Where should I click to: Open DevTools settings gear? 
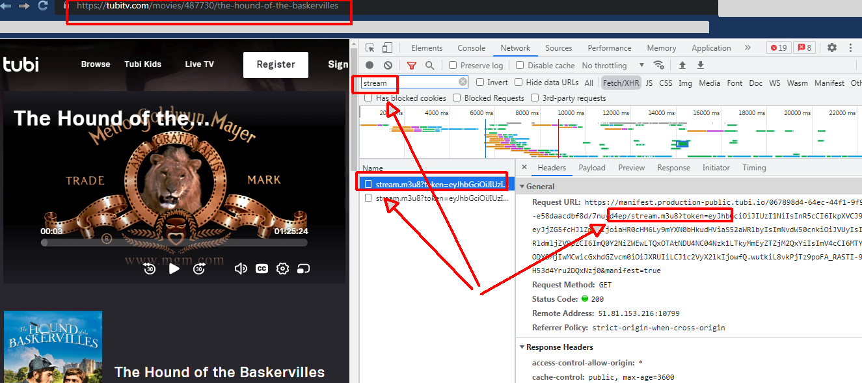tap(832, 47)
